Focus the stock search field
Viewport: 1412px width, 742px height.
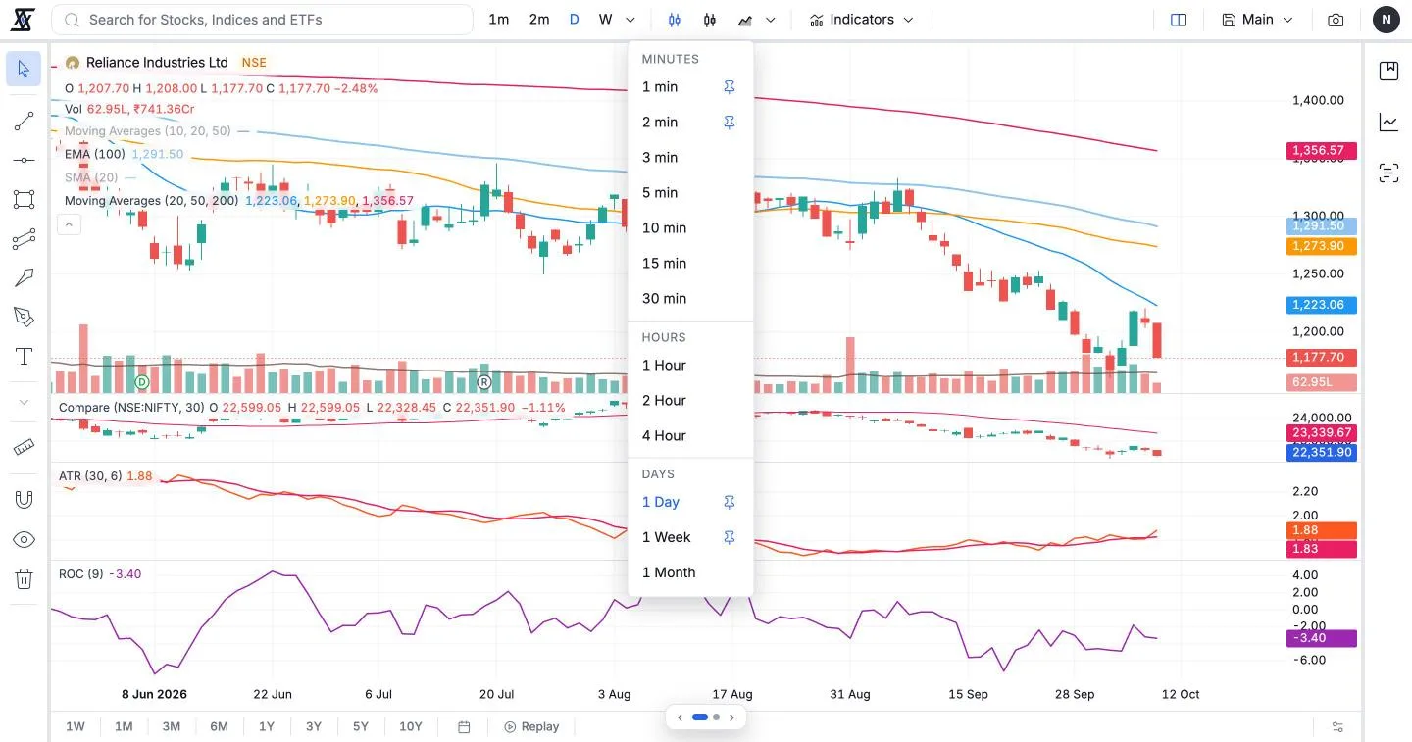click(263, 20)
